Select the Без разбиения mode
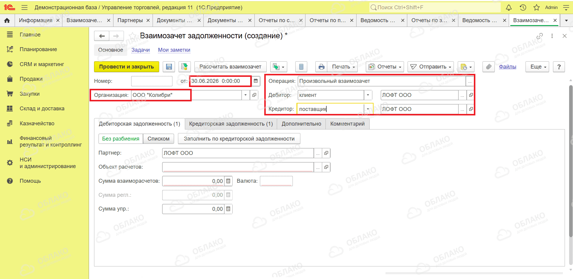This screenshot has width=573, height=279. click(121, 139)
